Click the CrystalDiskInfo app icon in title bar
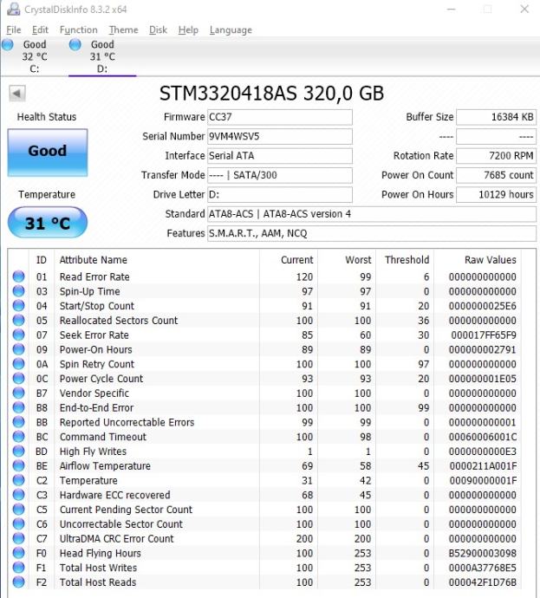 [13, 9]
